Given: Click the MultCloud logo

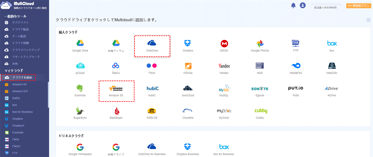Looking at the screenshot, I should pos(24,5).
